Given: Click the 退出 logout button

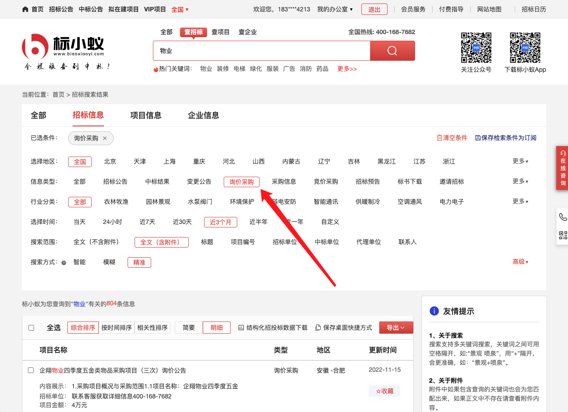Looking at the screenshot, I should point(374,9).
